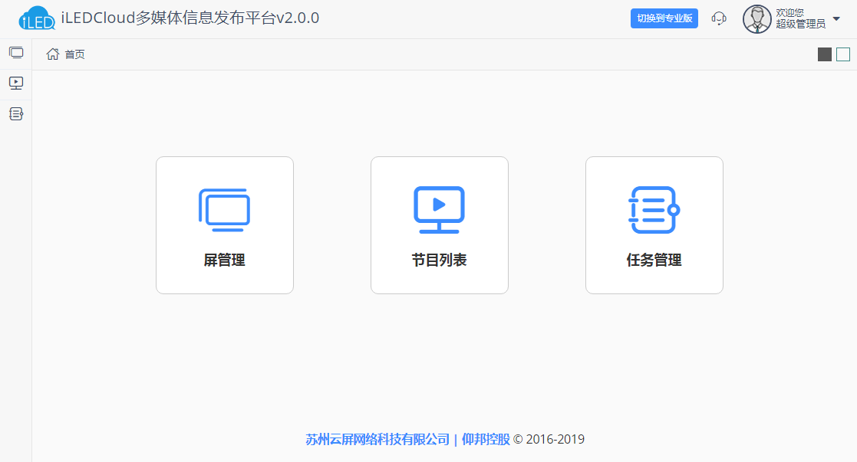Switch to the dark theme swatch

pyautogui.click(x=825, y=54)
